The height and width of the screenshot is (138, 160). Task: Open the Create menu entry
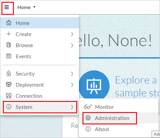pos(40,34)
